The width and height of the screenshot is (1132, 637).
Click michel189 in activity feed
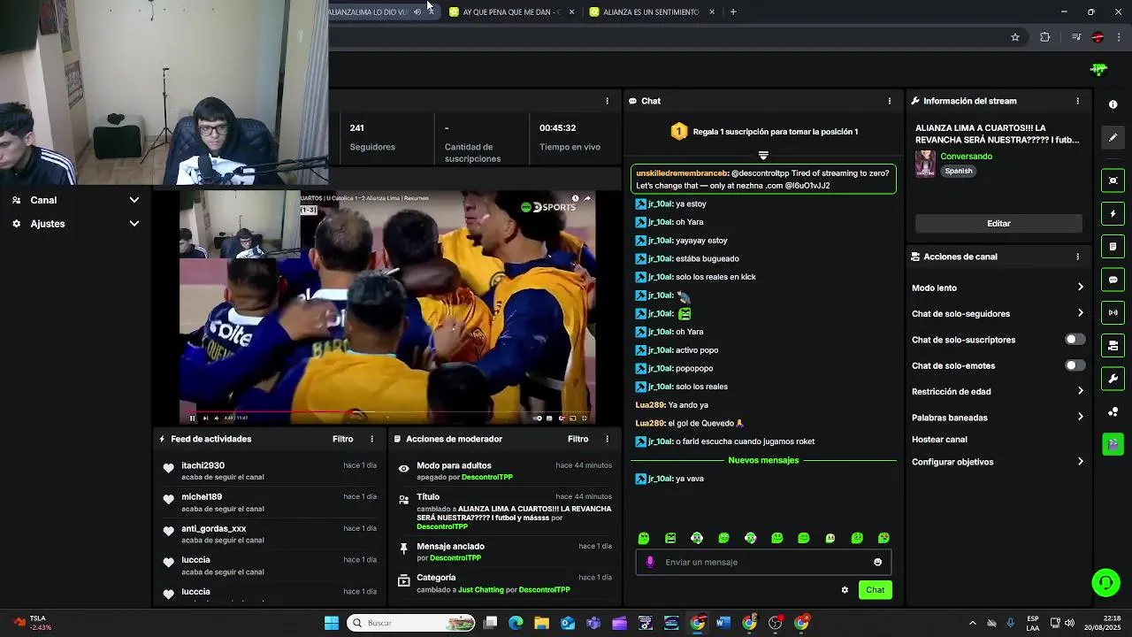(x=202, y=497)
